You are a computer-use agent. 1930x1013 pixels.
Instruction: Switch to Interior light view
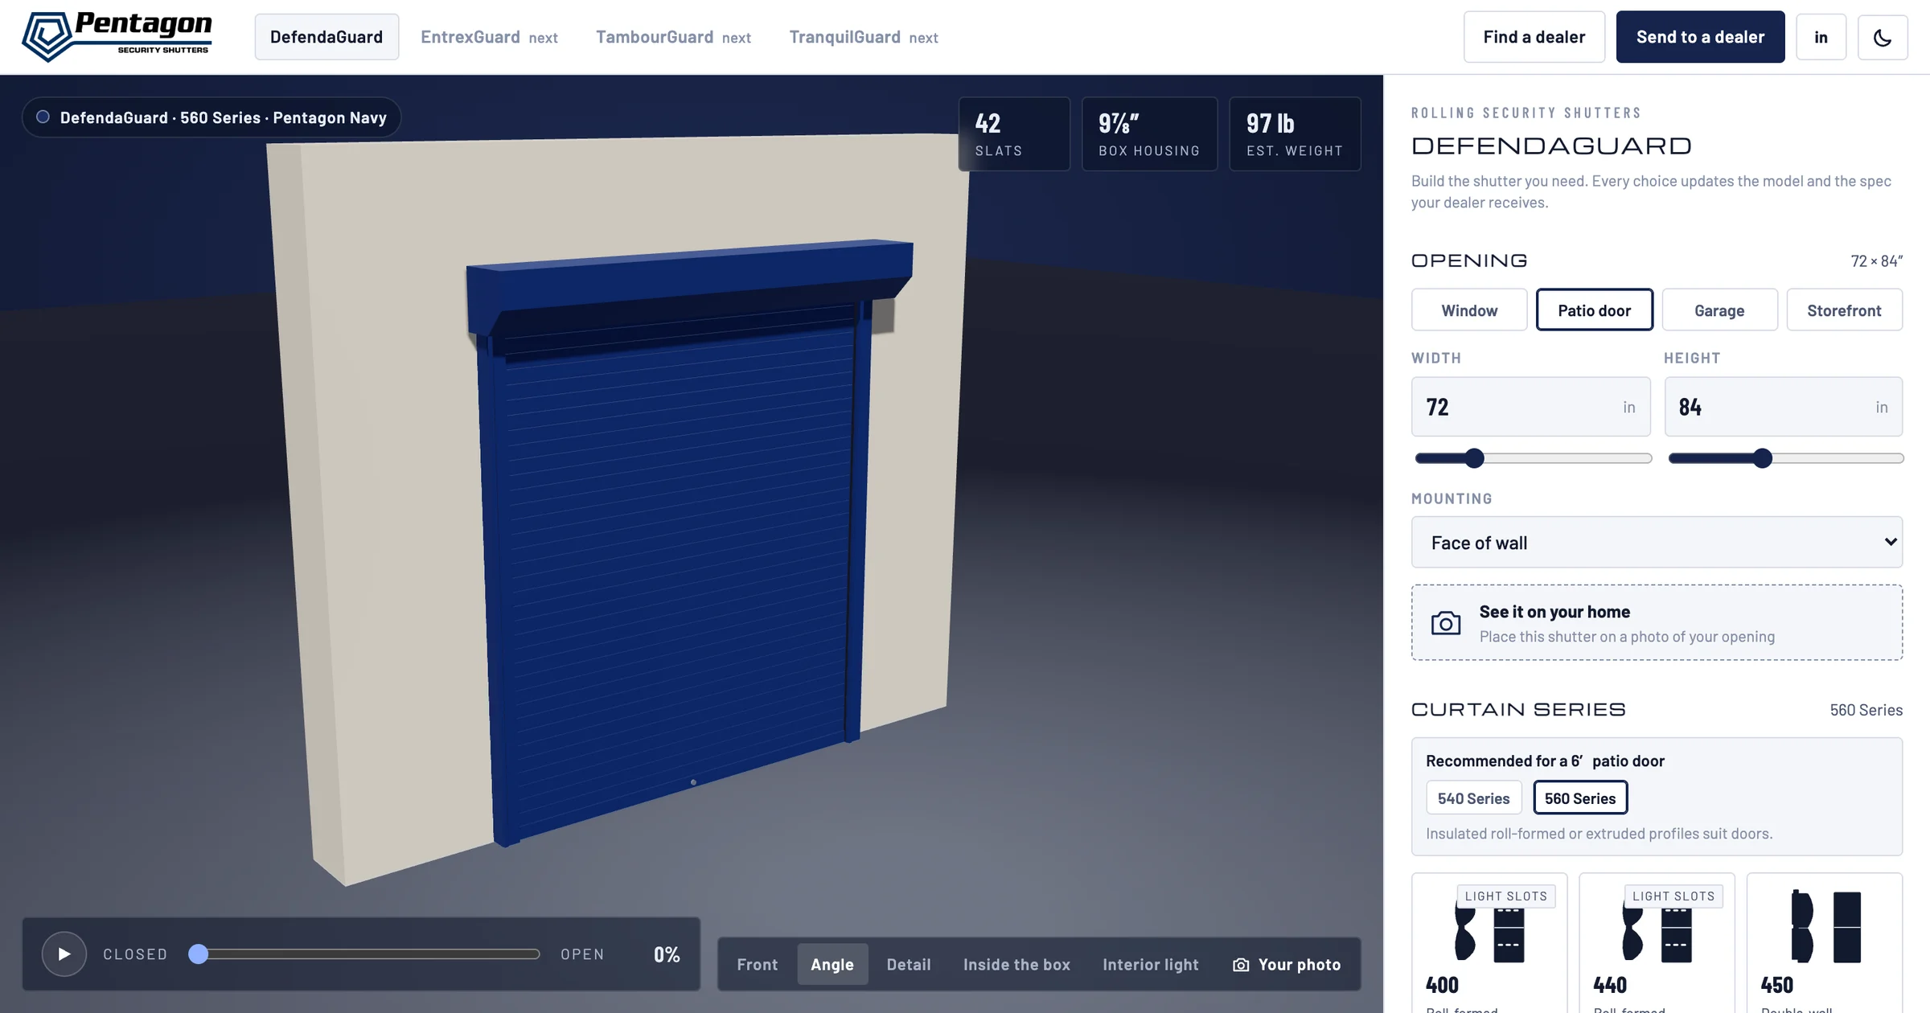pos(1151,964)
